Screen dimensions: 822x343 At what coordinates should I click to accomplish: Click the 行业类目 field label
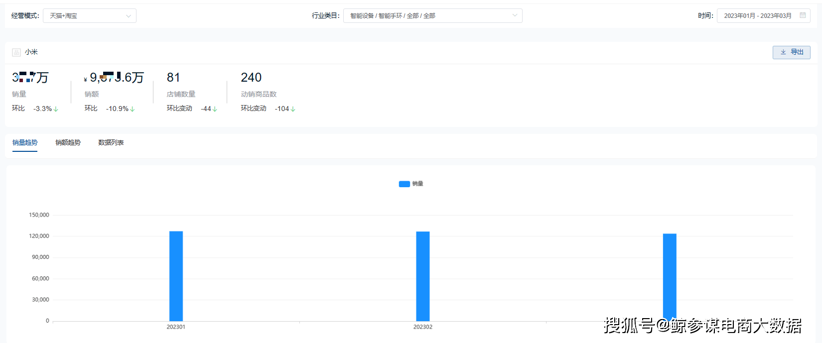(x=326, y=16)
